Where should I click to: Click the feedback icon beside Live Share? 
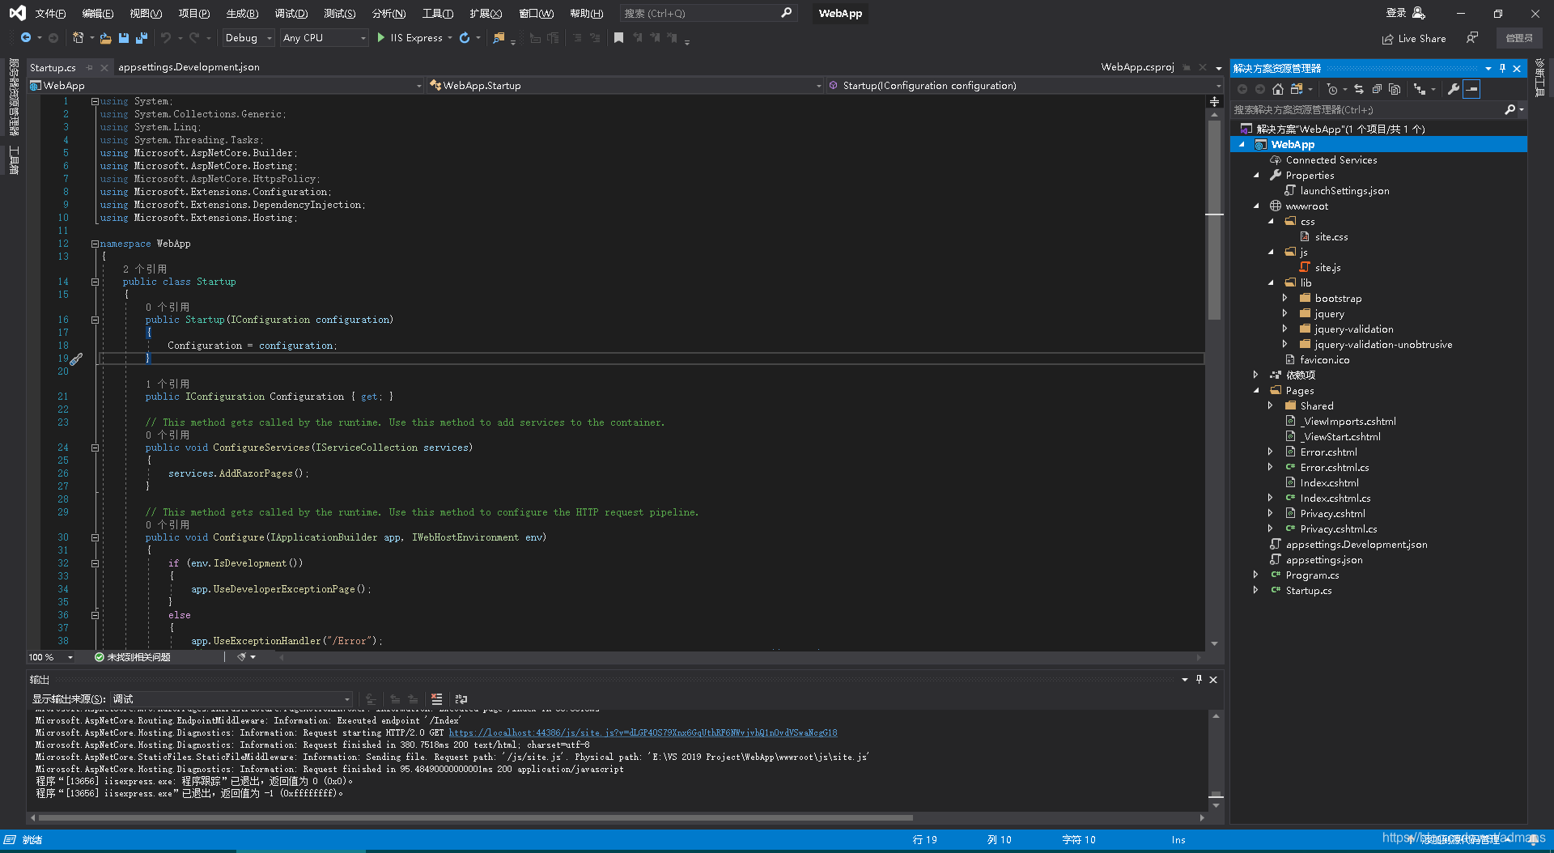[x=1472, y=38]
